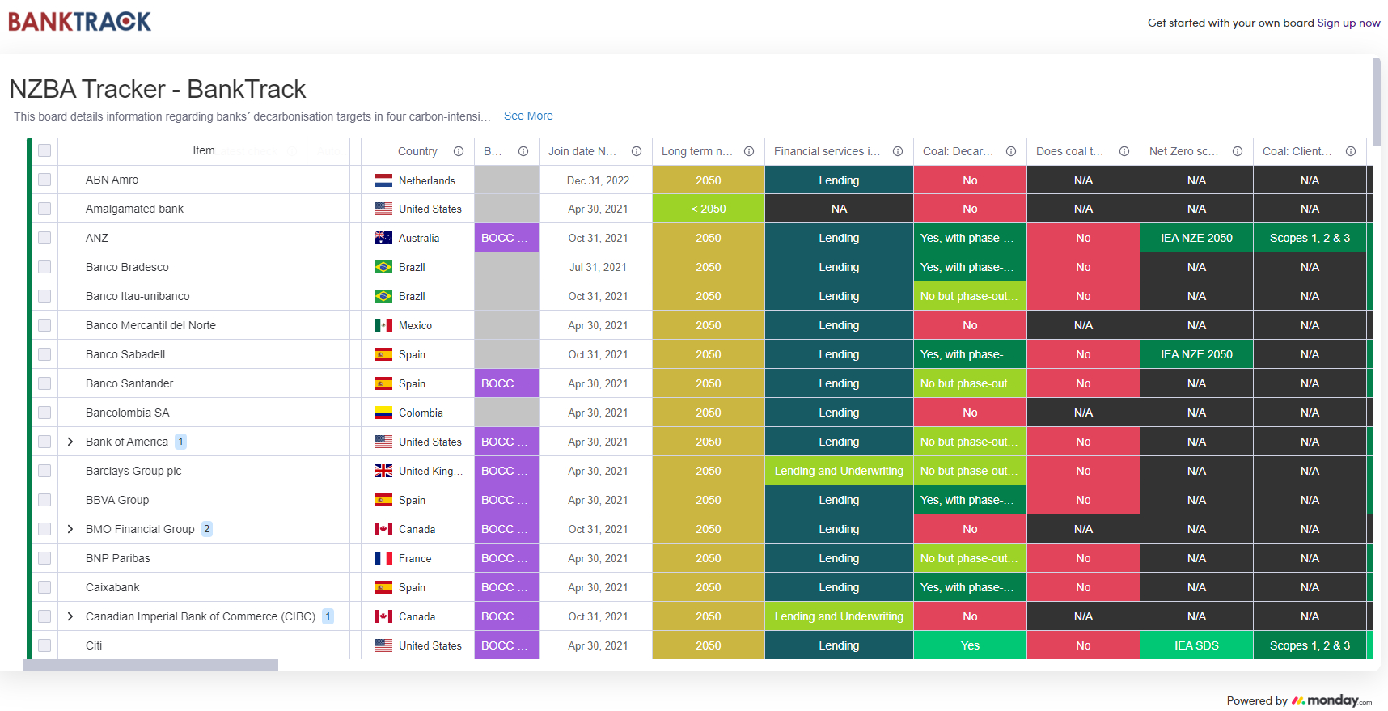The height and width of the screenshot is (711, 1388).
Task: Check the Amalgamated bank row checkbox
Action: [44, 209]
